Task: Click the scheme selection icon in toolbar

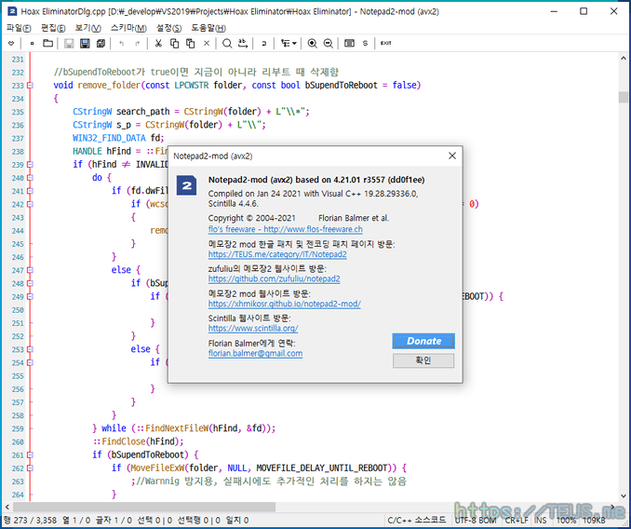Action: point(349,43)
